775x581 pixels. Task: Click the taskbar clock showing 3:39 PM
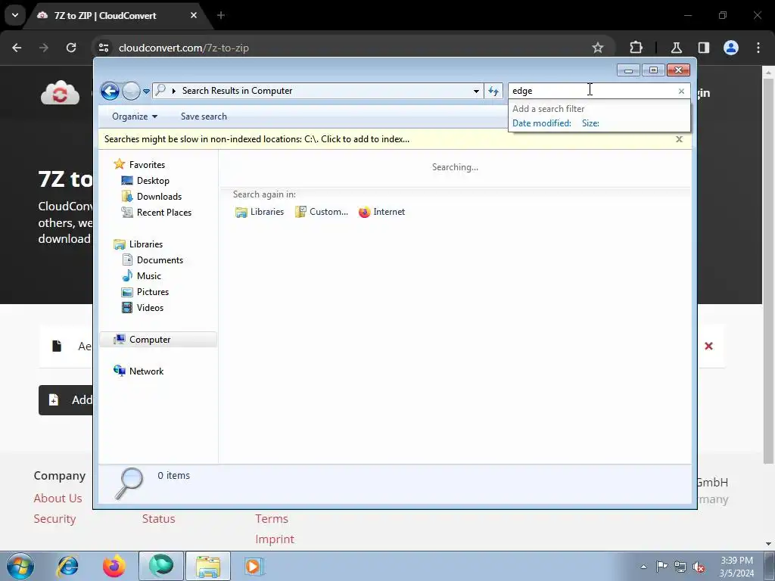736,567
